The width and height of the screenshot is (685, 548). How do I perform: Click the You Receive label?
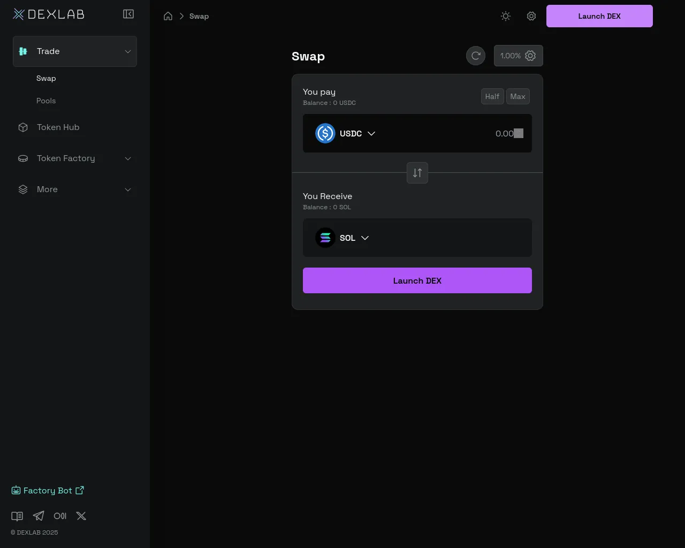328,196
